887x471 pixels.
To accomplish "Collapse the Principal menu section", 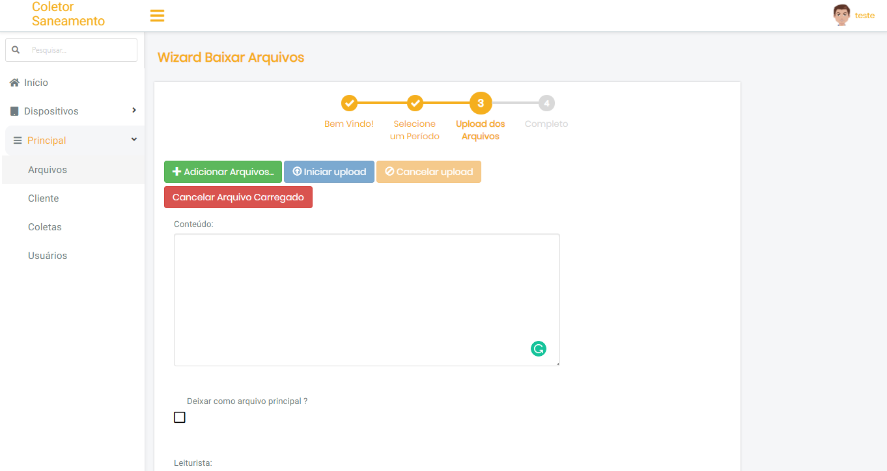I will click(134, 140).
